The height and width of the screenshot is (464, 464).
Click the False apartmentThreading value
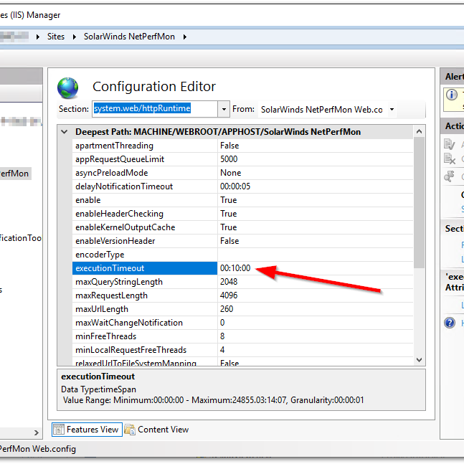(x=229, y=146)
